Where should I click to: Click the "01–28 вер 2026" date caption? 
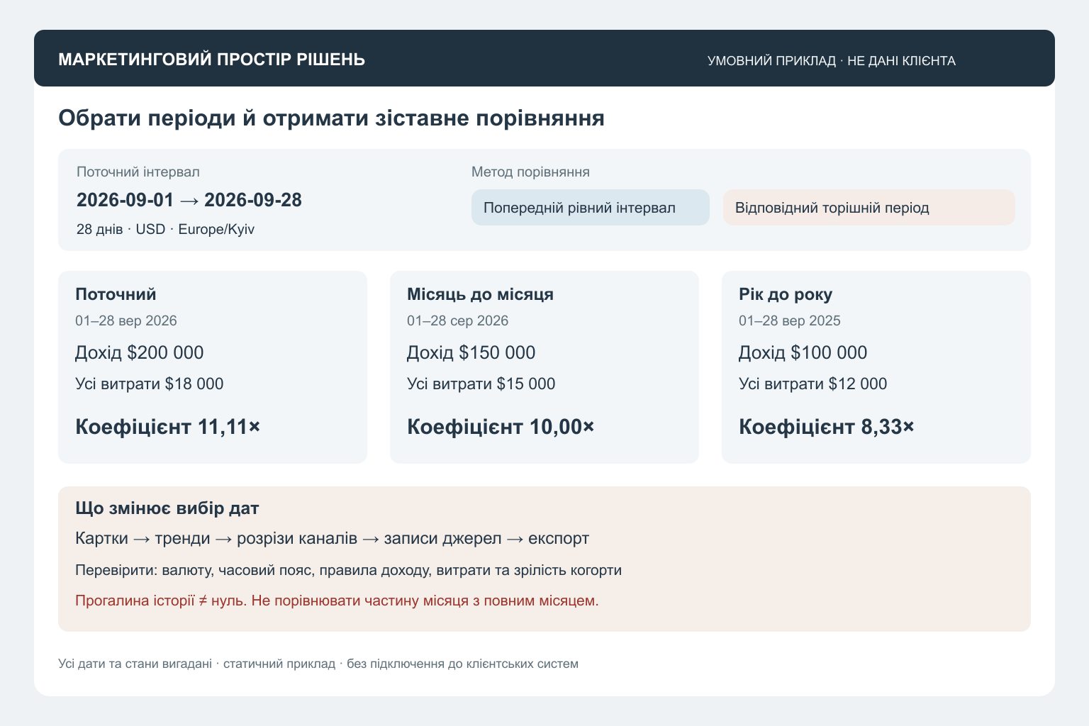(x=126, y=320)
